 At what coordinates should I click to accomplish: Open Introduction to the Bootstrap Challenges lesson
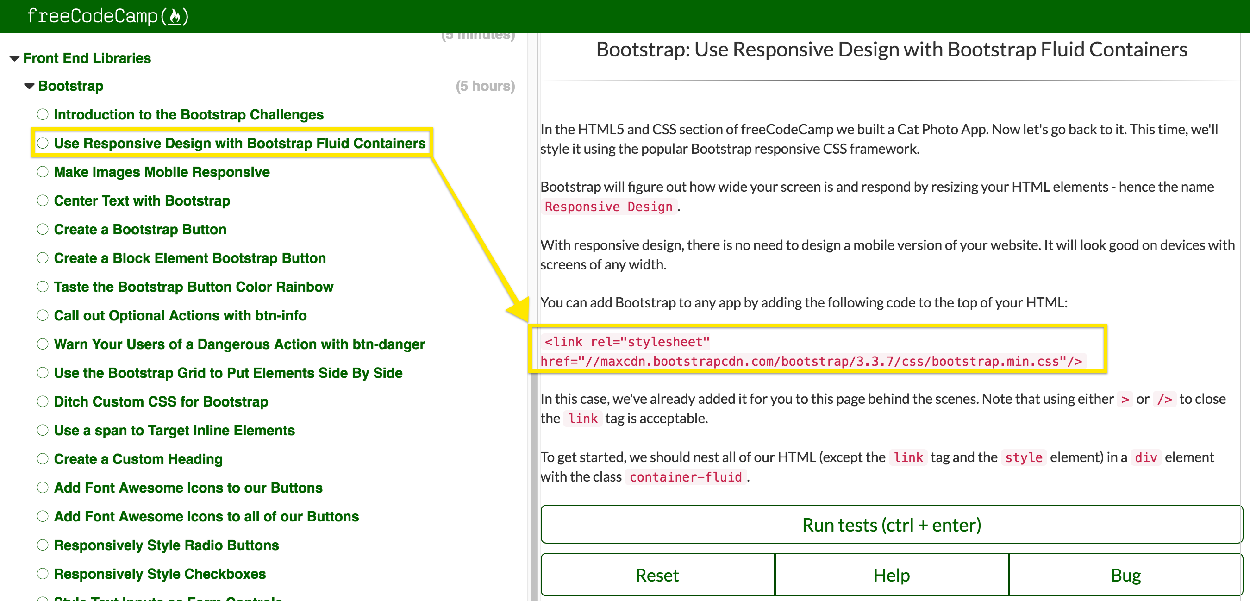tap(189, 114)
